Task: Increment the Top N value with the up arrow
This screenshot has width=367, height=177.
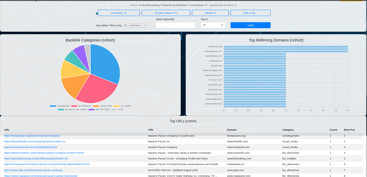Action: tap(222, 24)
